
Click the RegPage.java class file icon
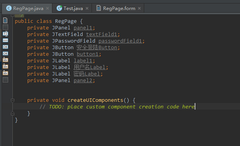(x=9, y=8)
